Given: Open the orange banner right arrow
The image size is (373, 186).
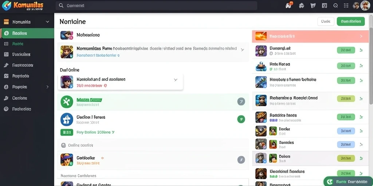Looking at the screenshot, I should click(361, 36).
